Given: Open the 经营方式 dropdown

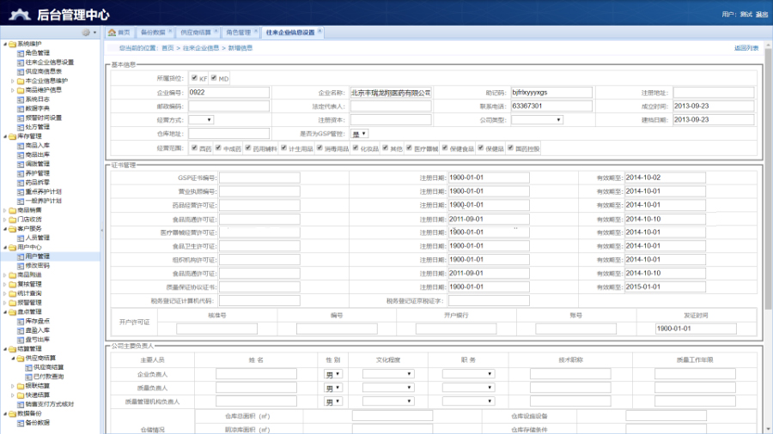Looking at the screenshot, I should pos(200,120).
